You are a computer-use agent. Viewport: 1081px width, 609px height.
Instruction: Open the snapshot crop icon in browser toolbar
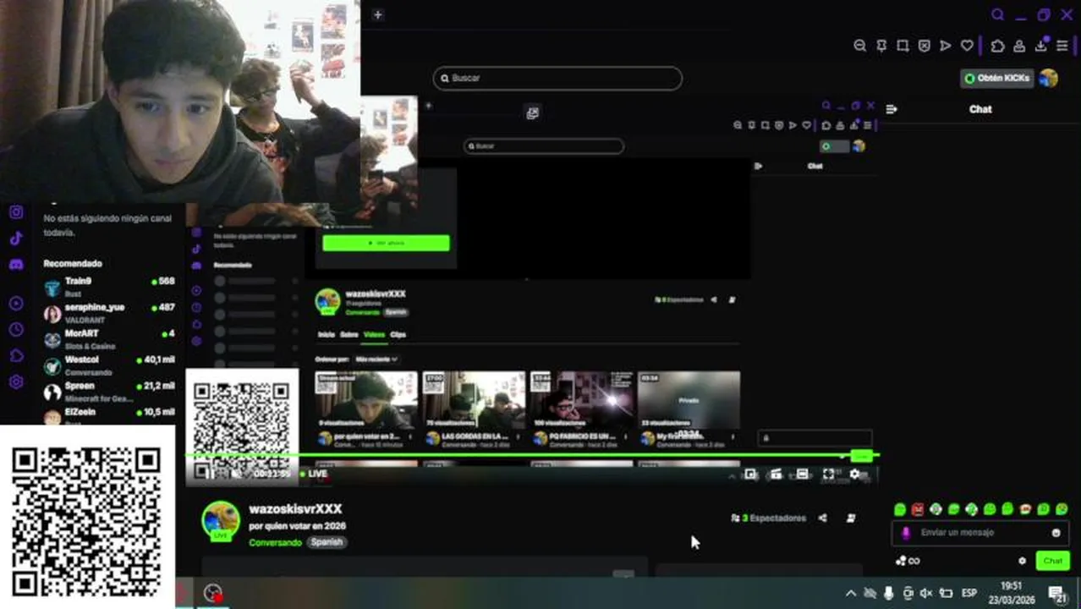point(903,46)
